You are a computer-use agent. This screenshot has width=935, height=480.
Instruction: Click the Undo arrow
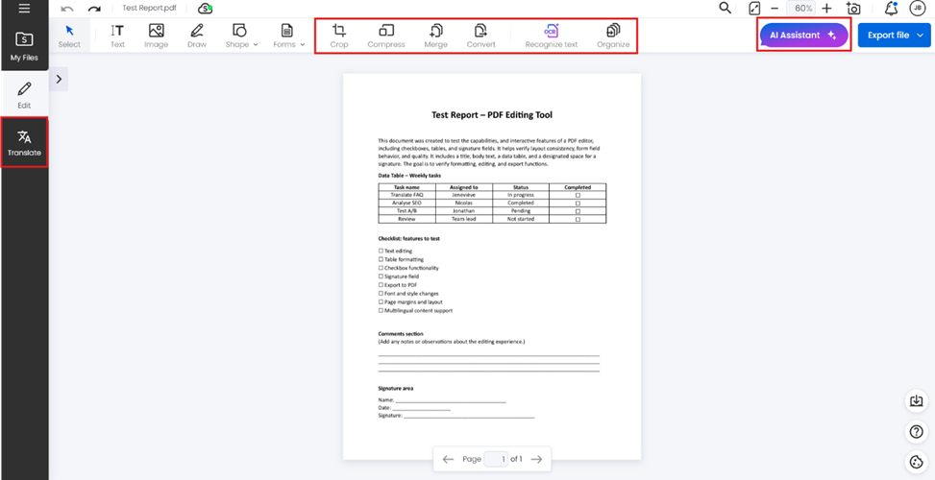(67, 9)
